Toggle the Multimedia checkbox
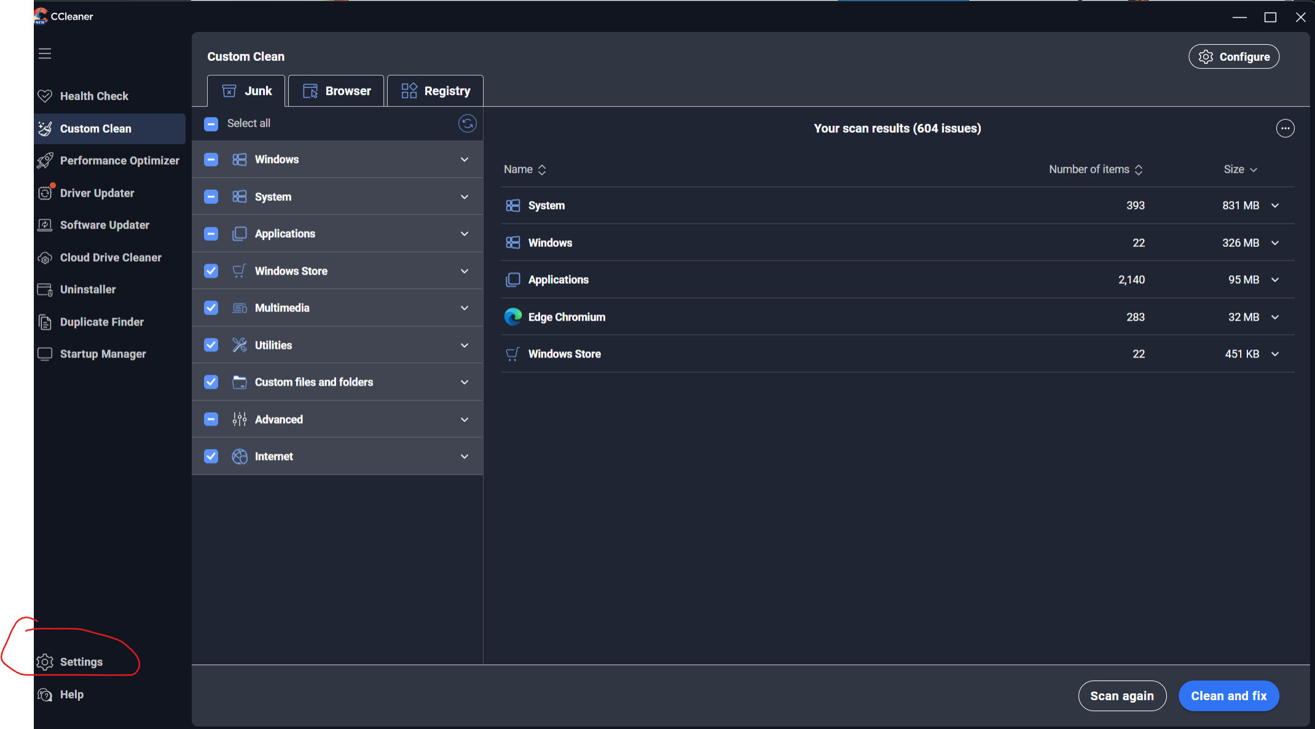1315x729 pixels. pyautogui.click(x=211, y=308)
